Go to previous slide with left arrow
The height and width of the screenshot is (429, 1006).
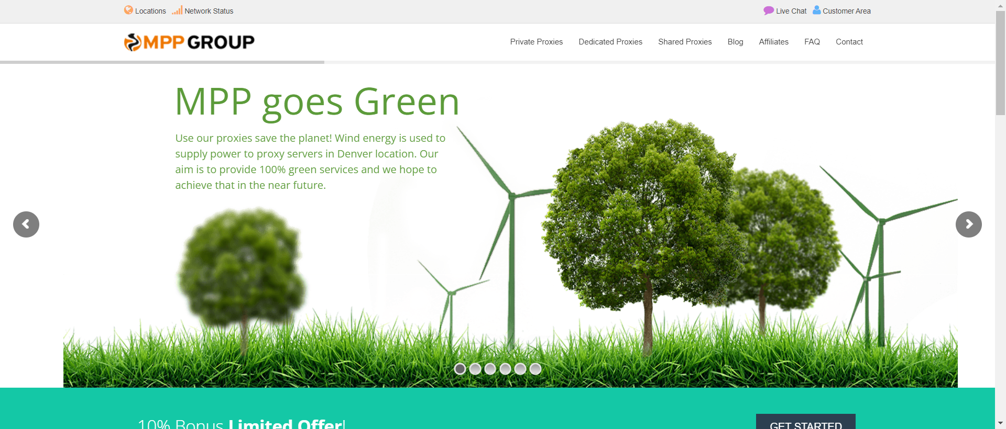coord(26,224)
